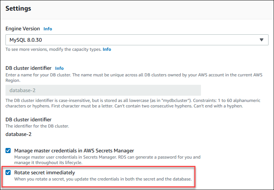Uncheck Manage master credentials in Secrets Manager checkbox
The height and width of the screenshot is (190, 274).
point(8,151)
